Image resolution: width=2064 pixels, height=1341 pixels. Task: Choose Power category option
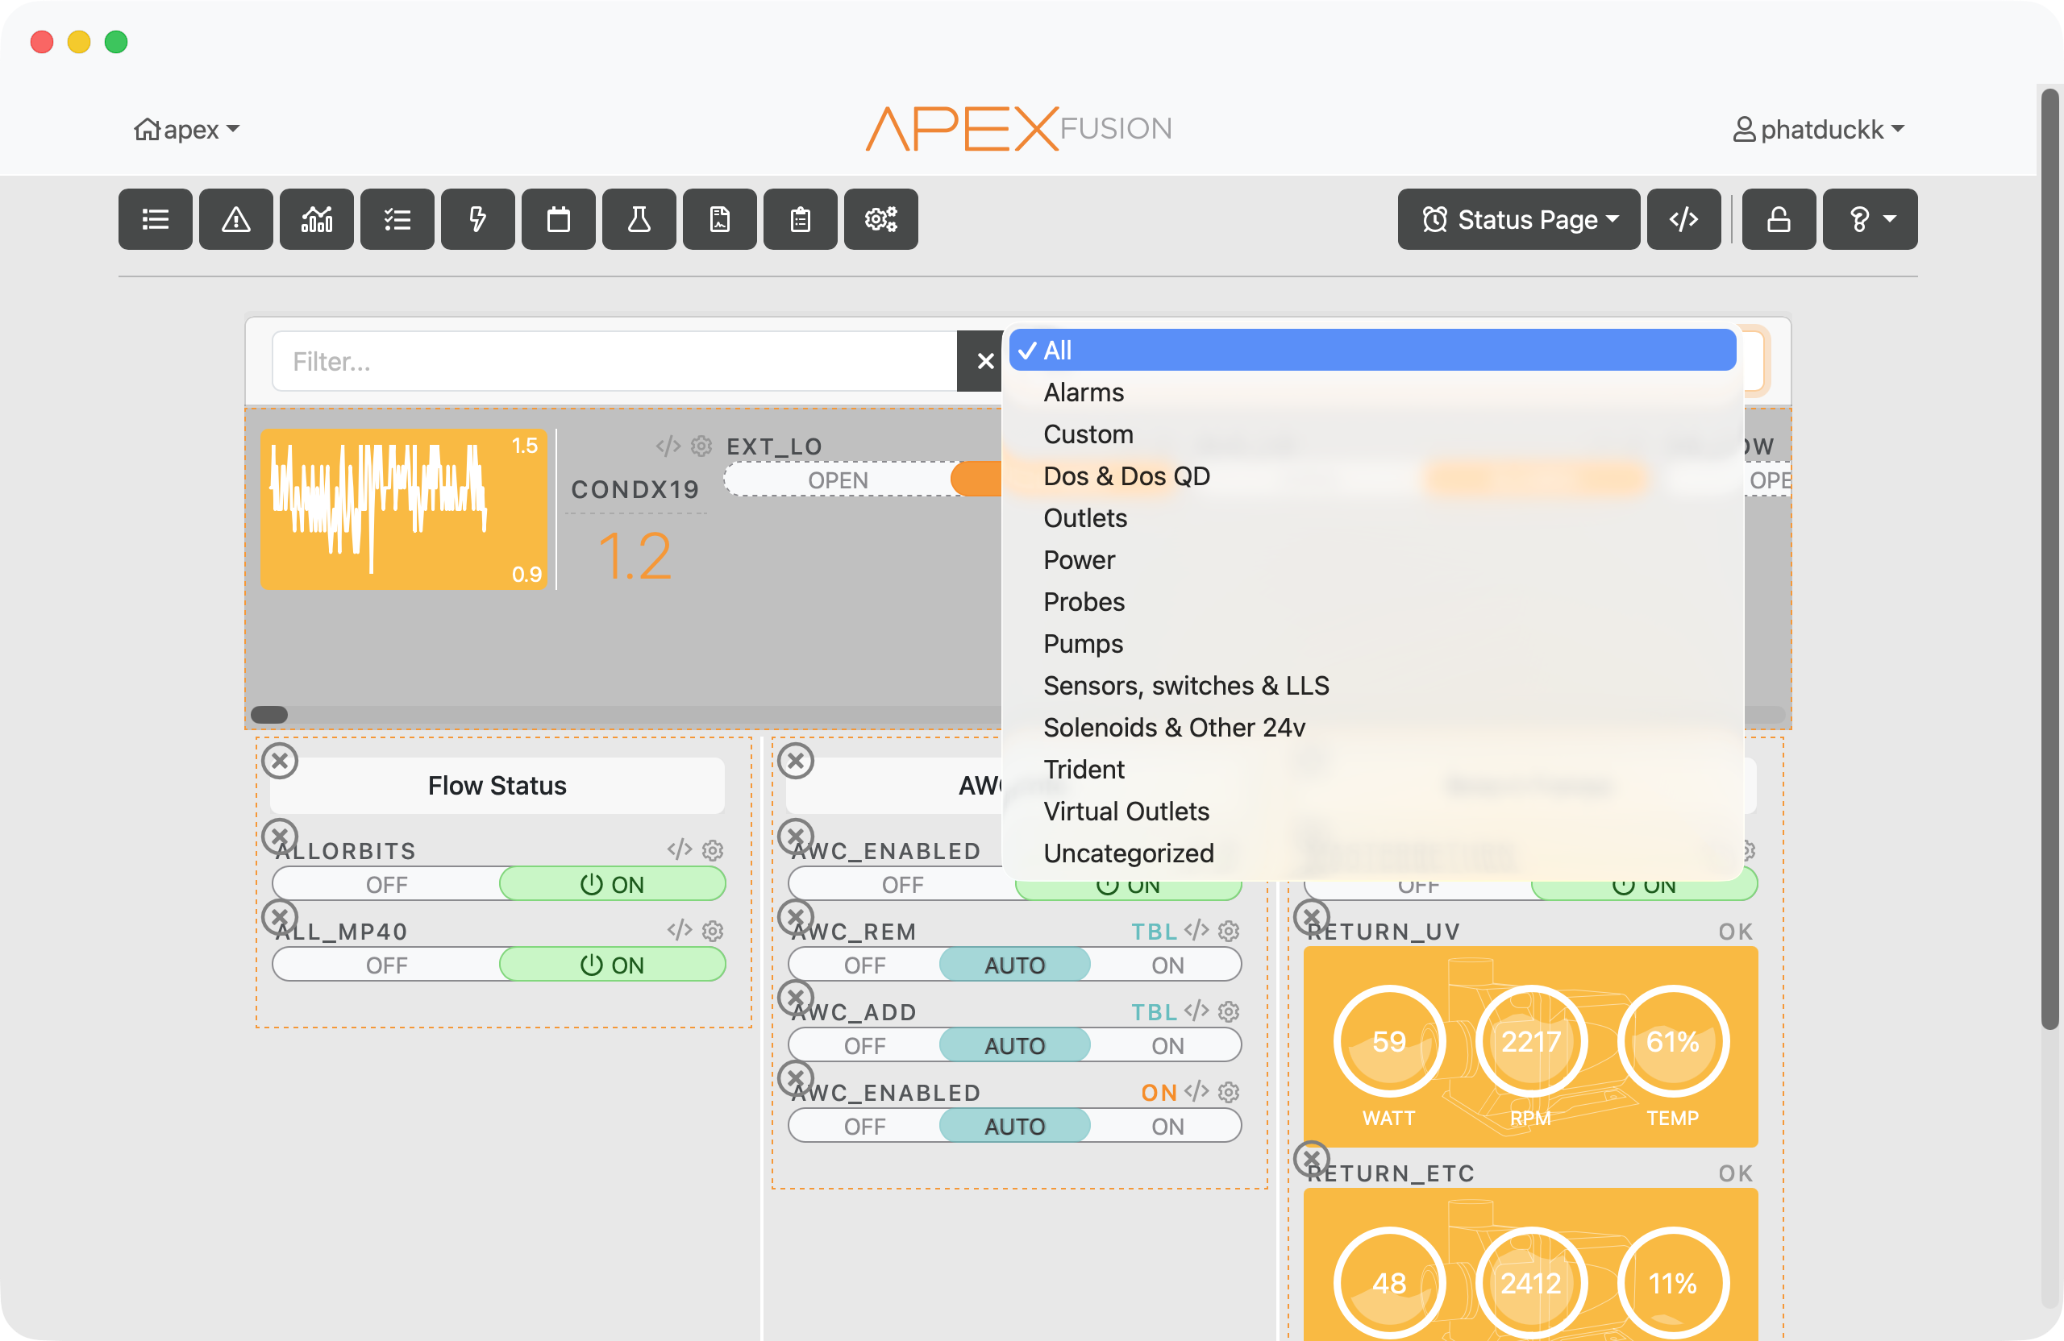point(1373,560)
